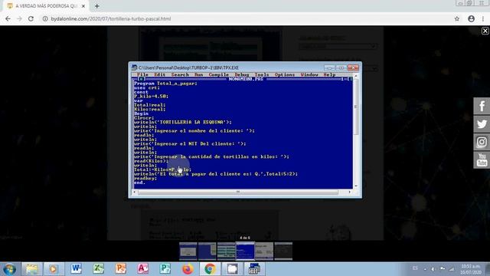Open the Help menu in Turbo Pascal
Image resolution: width=490 pixels, height=276 pixels.
329,74
